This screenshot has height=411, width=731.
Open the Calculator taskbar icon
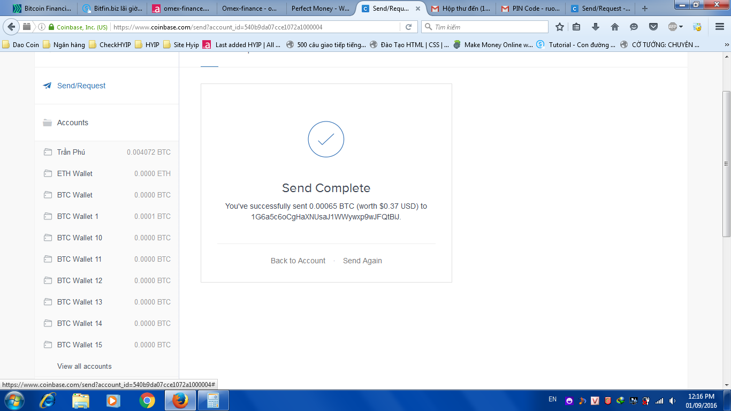214,400
